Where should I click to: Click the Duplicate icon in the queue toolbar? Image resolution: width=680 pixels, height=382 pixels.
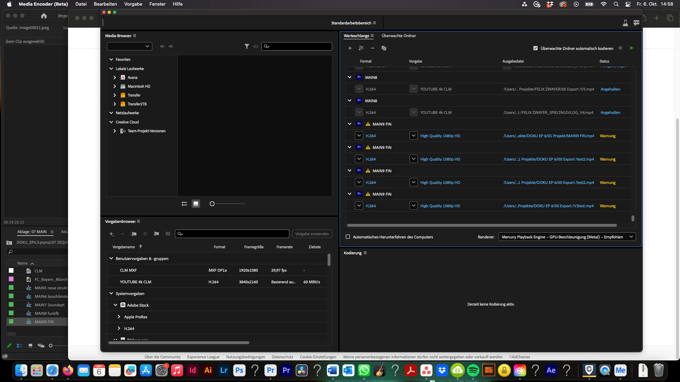click(x=384, y=48)
